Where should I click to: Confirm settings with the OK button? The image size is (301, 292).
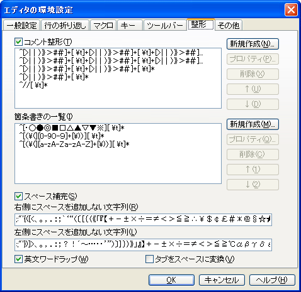pyautogui.click(x=171, y=280)
